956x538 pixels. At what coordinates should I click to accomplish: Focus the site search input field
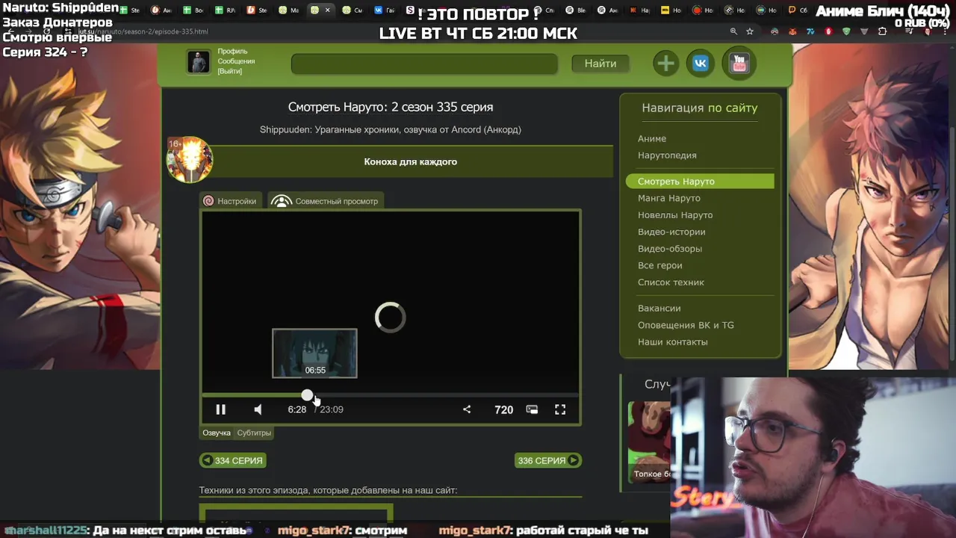[x=424, y=64]
